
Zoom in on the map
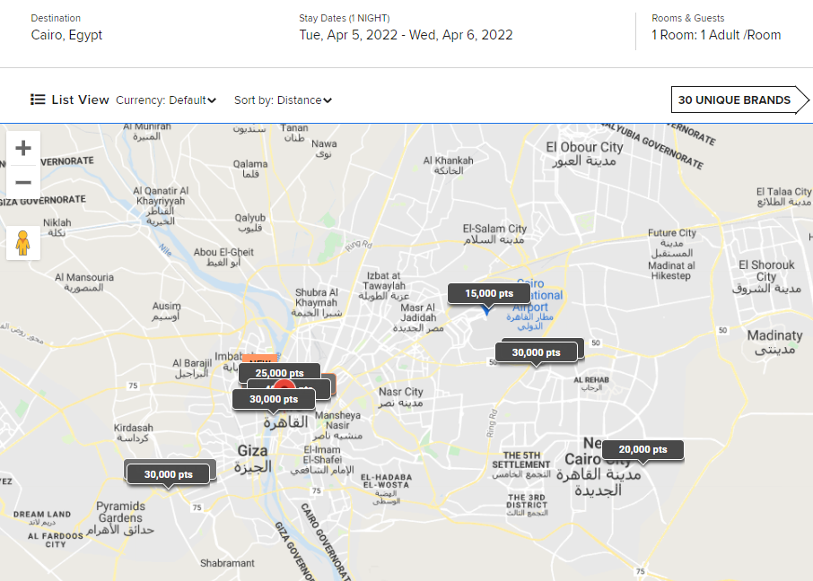coord(22,148)
